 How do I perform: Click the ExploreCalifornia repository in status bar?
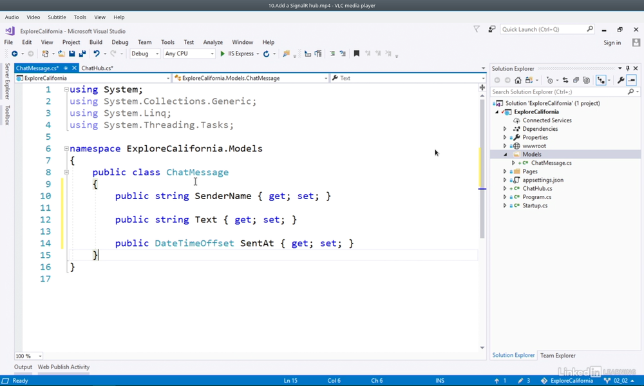click(x=567, y=381)
